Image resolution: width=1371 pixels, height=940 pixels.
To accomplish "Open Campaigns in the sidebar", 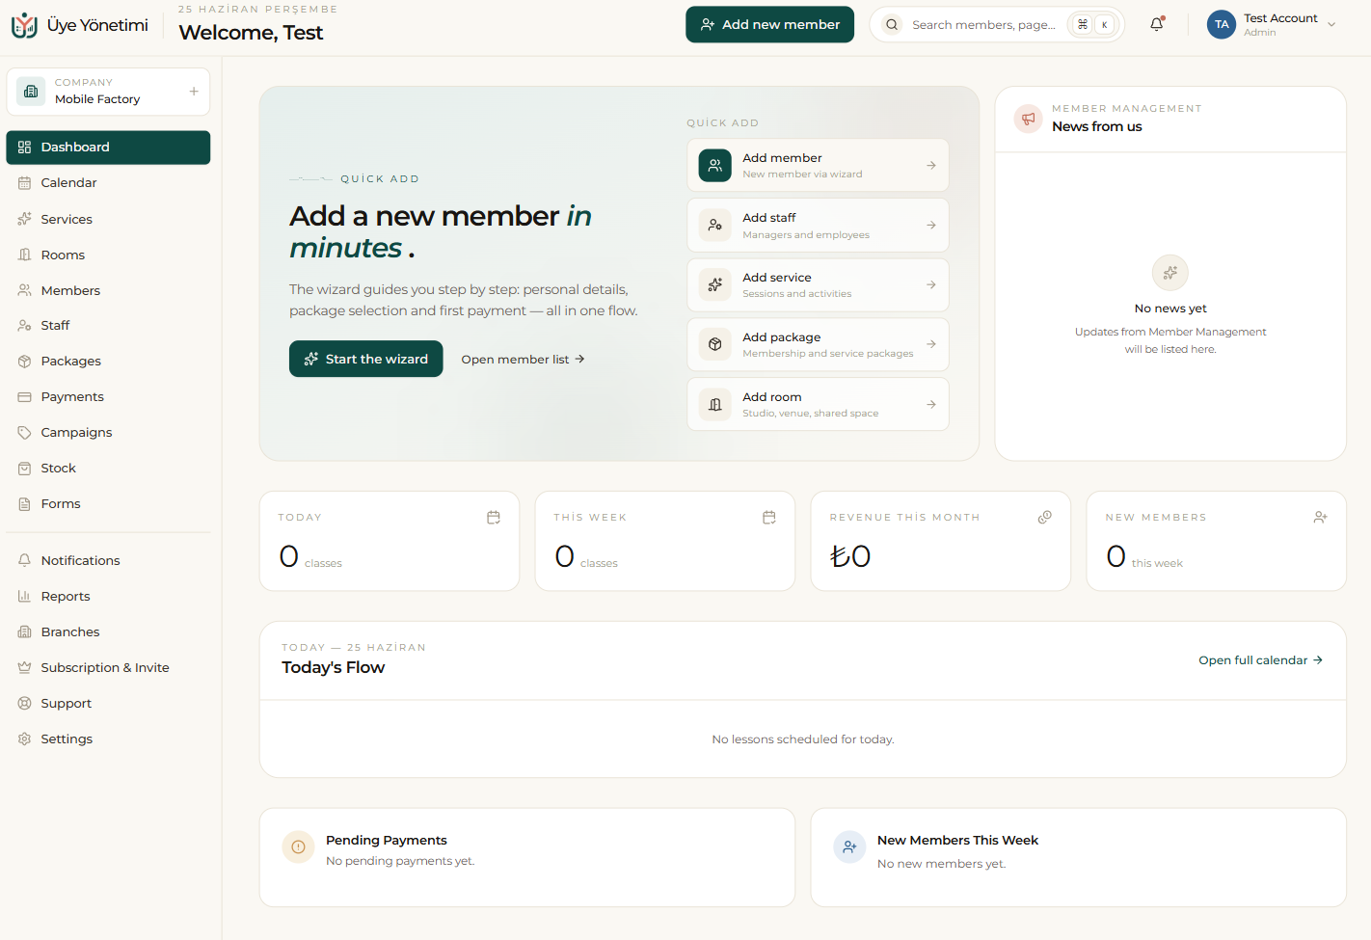I will [108, 433].
